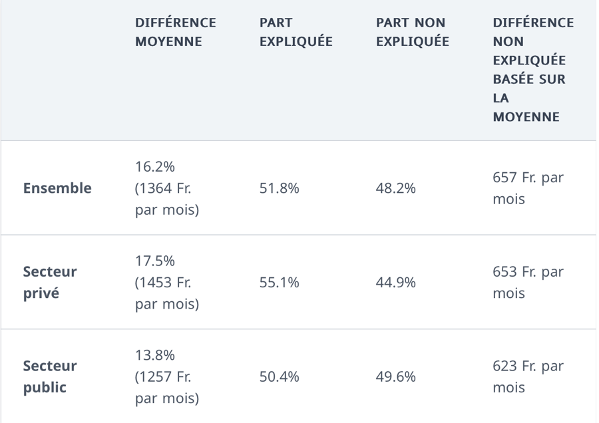Click the 49.6% value in Secteur public
The width and height of the screenshot is (599, 423).
(x=396, y=377)
